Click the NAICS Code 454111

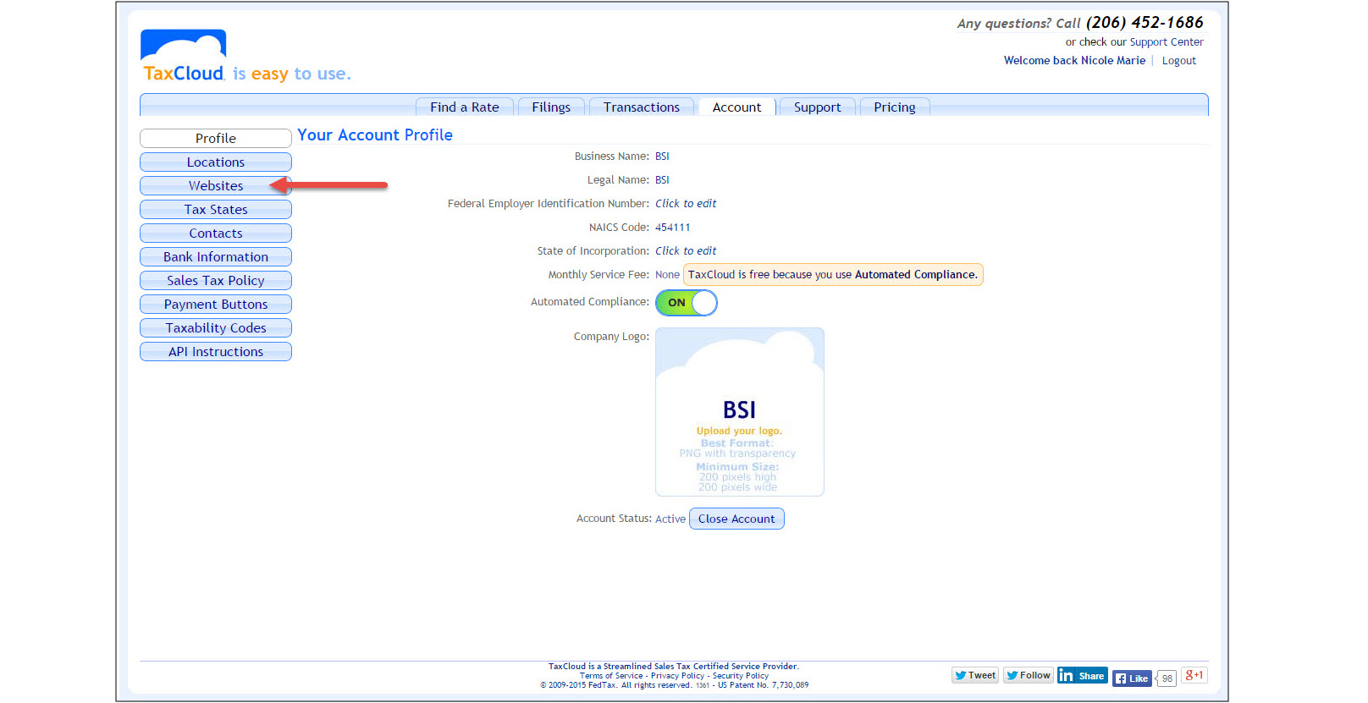[x=673, y=228]
